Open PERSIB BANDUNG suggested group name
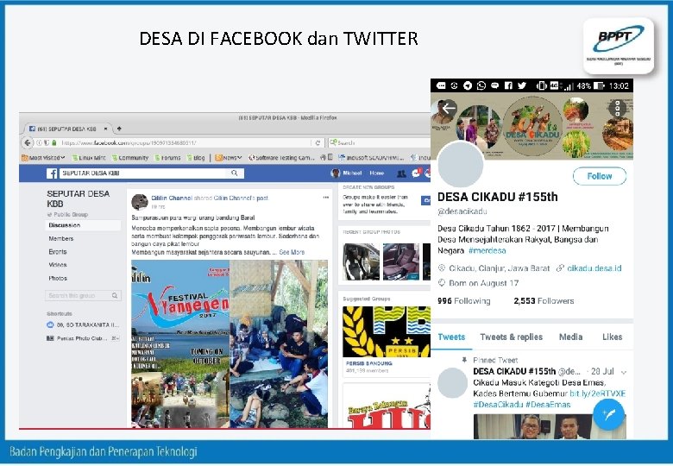Viewport: 673px width, 466px height. pos(368,363)
